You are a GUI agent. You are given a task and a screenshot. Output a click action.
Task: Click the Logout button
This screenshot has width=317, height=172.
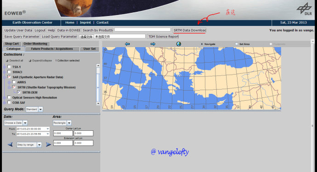(40, 30)
